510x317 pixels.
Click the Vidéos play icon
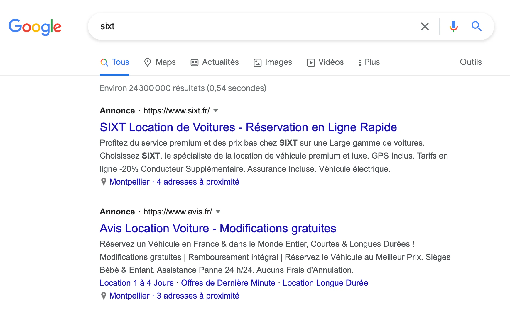(x=311, y=62)
